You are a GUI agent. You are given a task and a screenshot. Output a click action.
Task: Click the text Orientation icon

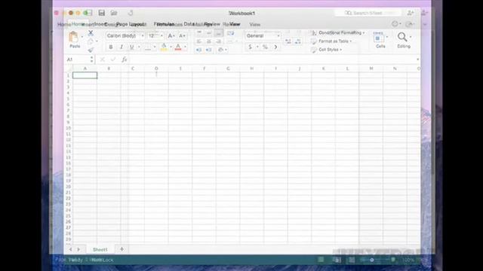coord(220,50)
